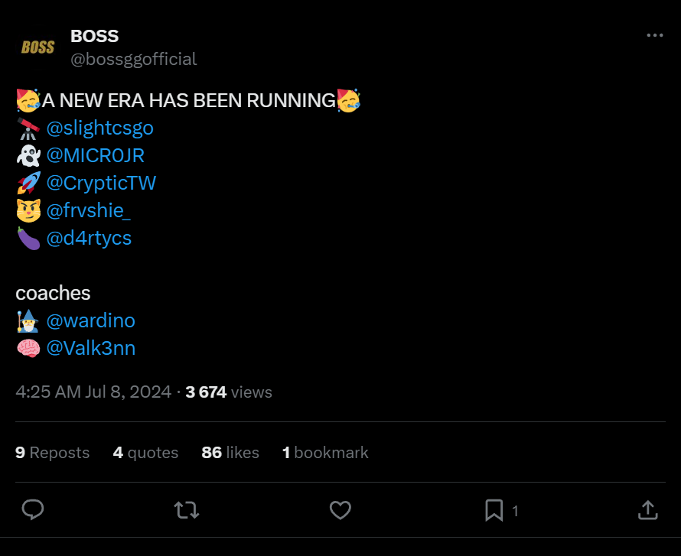Click the 9 Reposts count
Screen dimensions: 681x556
(x=52, y=452)
